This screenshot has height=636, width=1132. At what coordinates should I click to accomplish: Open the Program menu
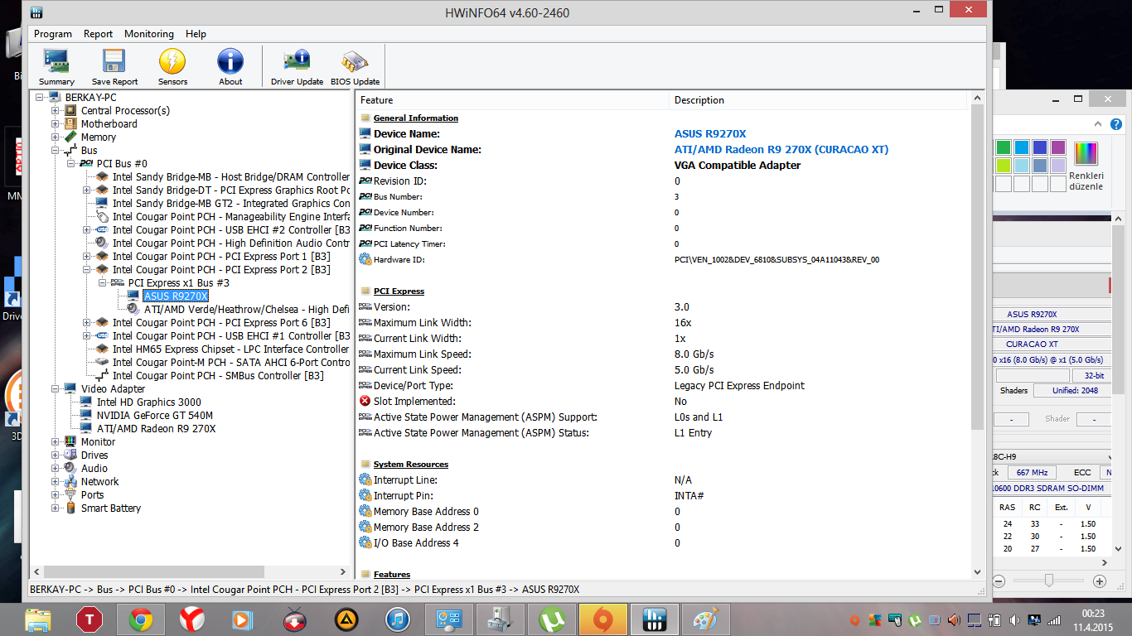53,34
